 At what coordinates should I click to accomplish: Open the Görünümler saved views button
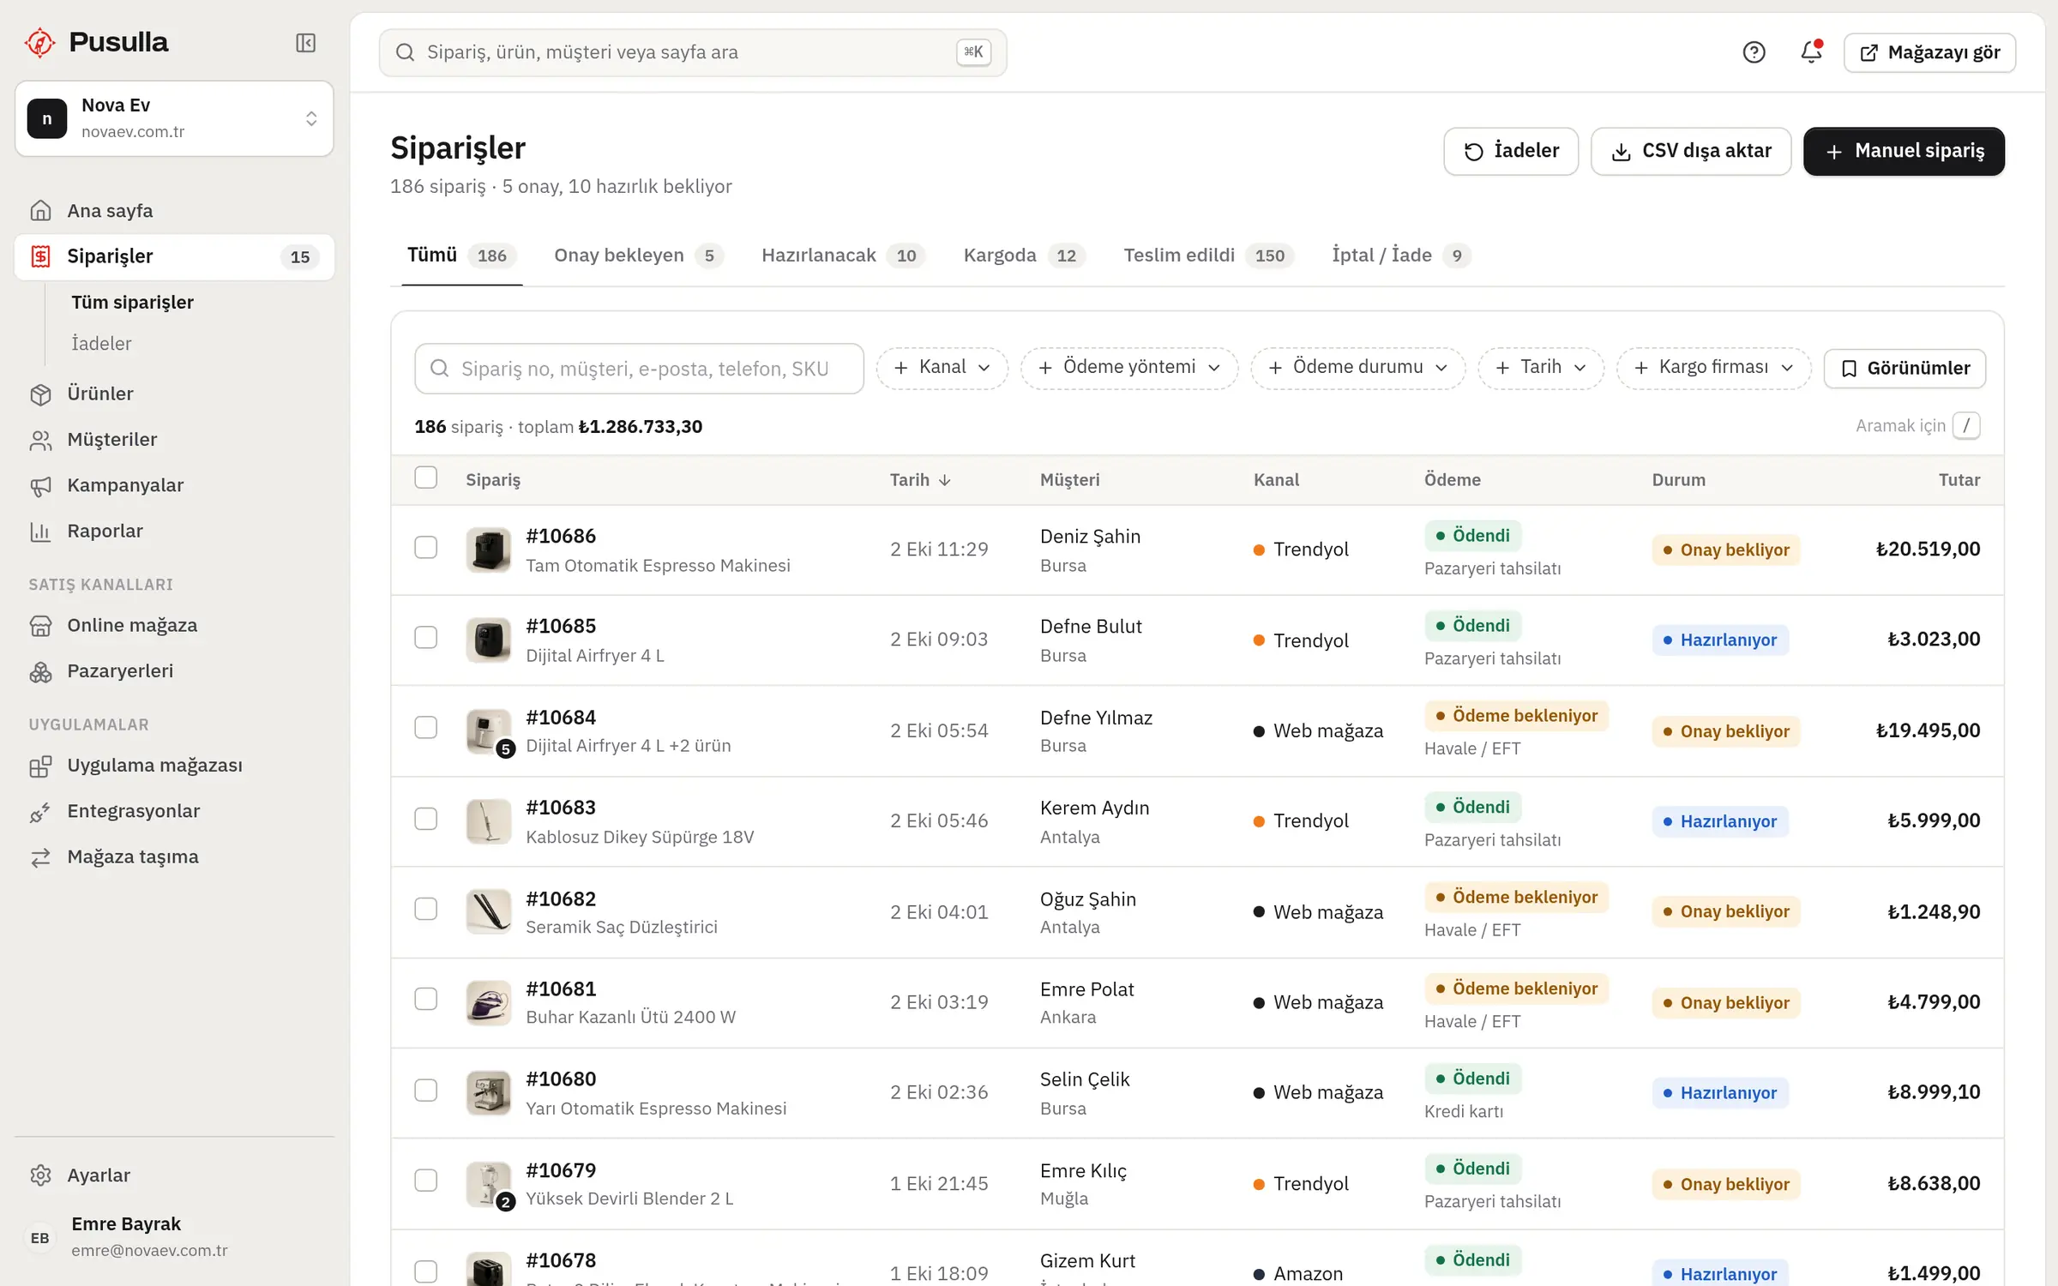click(x=1904, y=369)
